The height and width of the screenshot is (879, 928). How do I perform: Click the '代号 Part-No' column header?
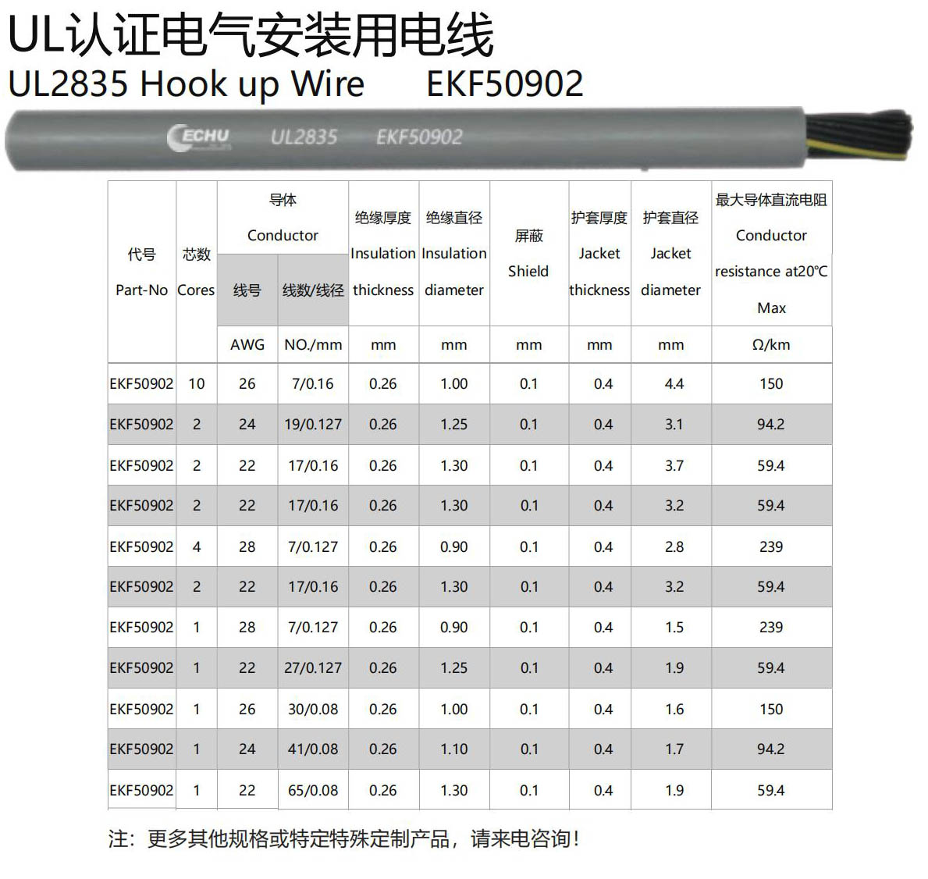click(x=142, y=272)
